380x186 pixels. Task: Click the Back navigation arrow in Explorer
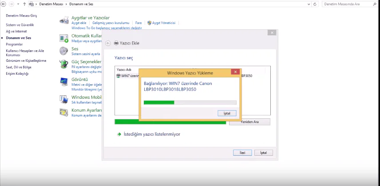(3, 4)
